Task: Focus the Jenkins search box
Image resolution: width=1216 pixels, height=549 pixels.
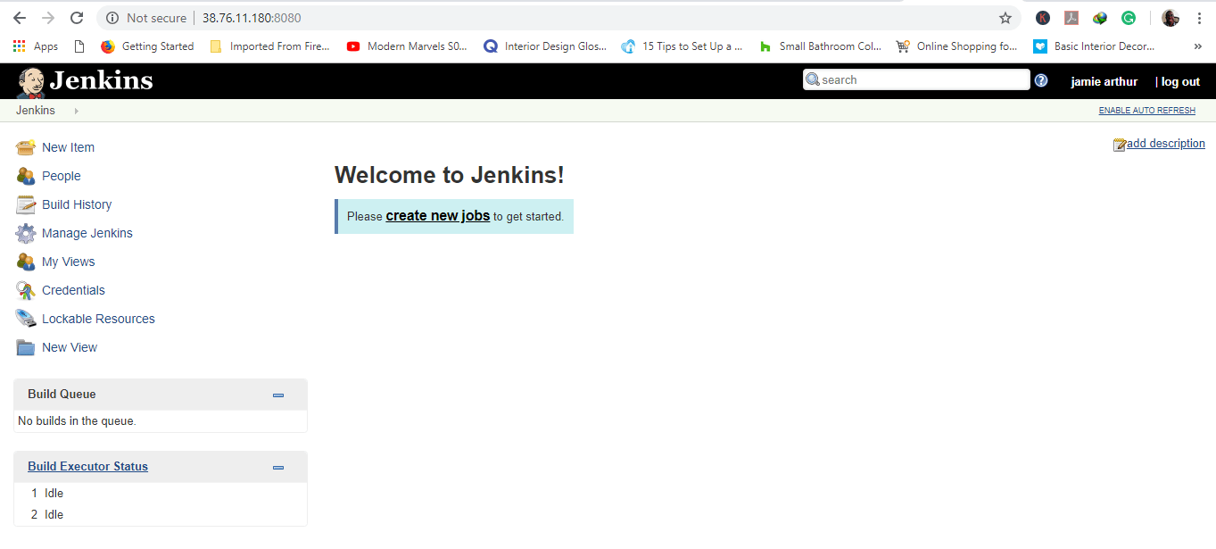Action: tap(916, 79)
